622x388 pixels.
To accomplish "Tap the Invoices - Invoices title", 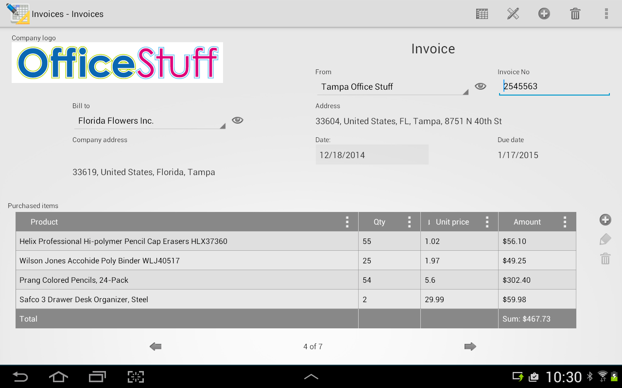I will [68, 14].
